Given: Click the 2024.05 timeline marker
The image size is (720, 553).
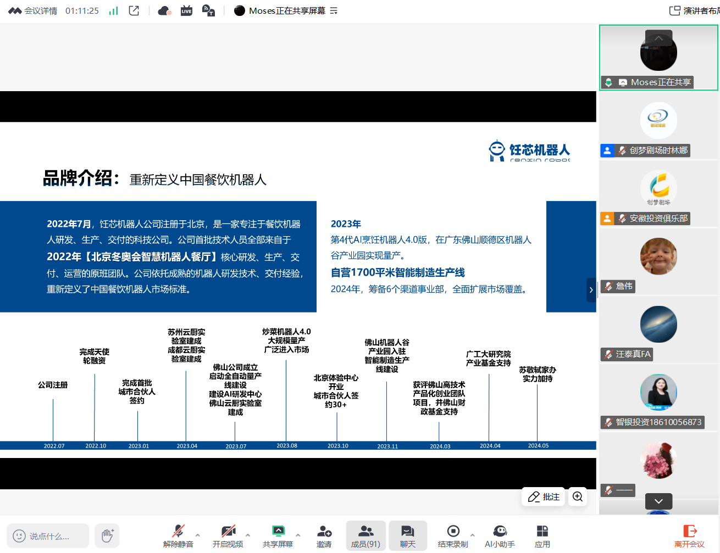Looking at the screenshot, I should point(538,445).
